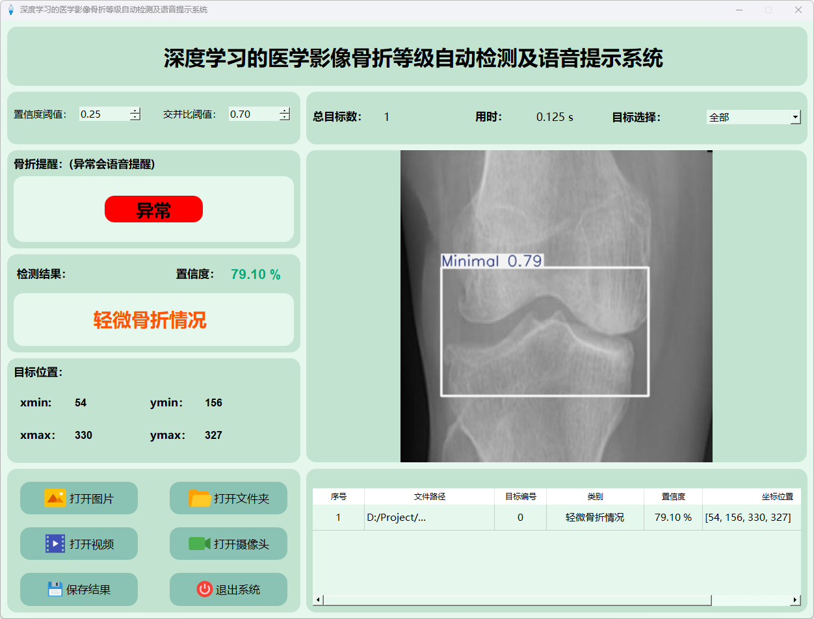Decrease the 交并比阈值 value with down arrow

point(285,117)
